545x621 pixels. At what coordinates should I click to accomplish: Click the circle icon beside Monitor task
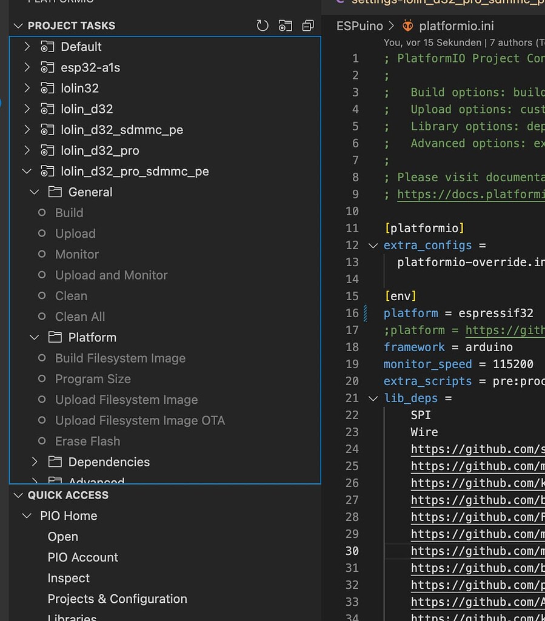42,254
